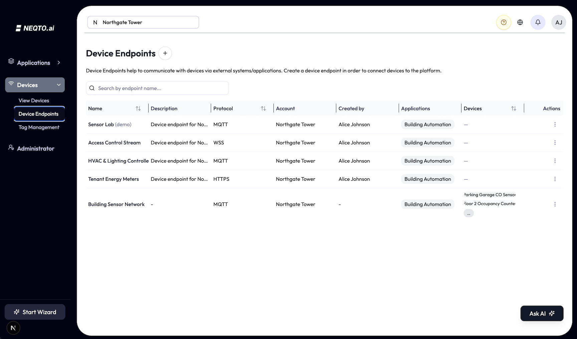Screen dimensions: 577x339
Task: Click the search magnifier icon
Action: pos(92,88)
